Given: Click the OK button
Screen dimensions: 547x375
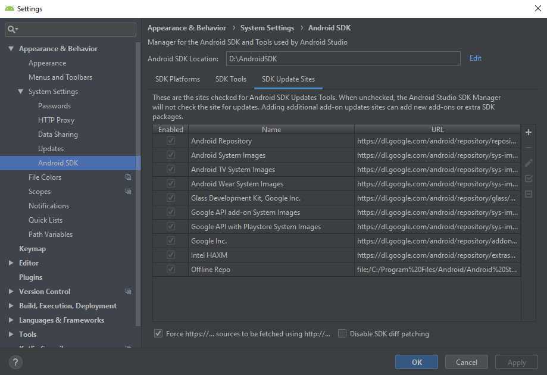Looking at the screenshot, I should (x=417, y=362).
